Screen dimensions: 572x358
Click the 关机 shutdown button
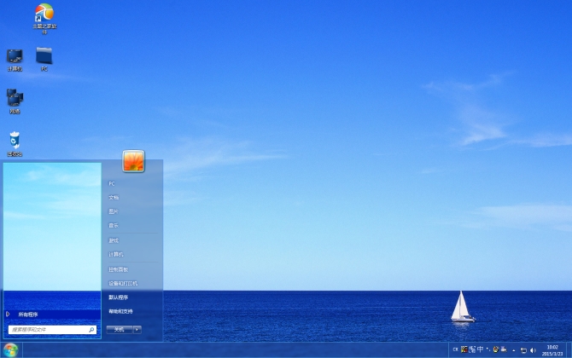[119, 329]
